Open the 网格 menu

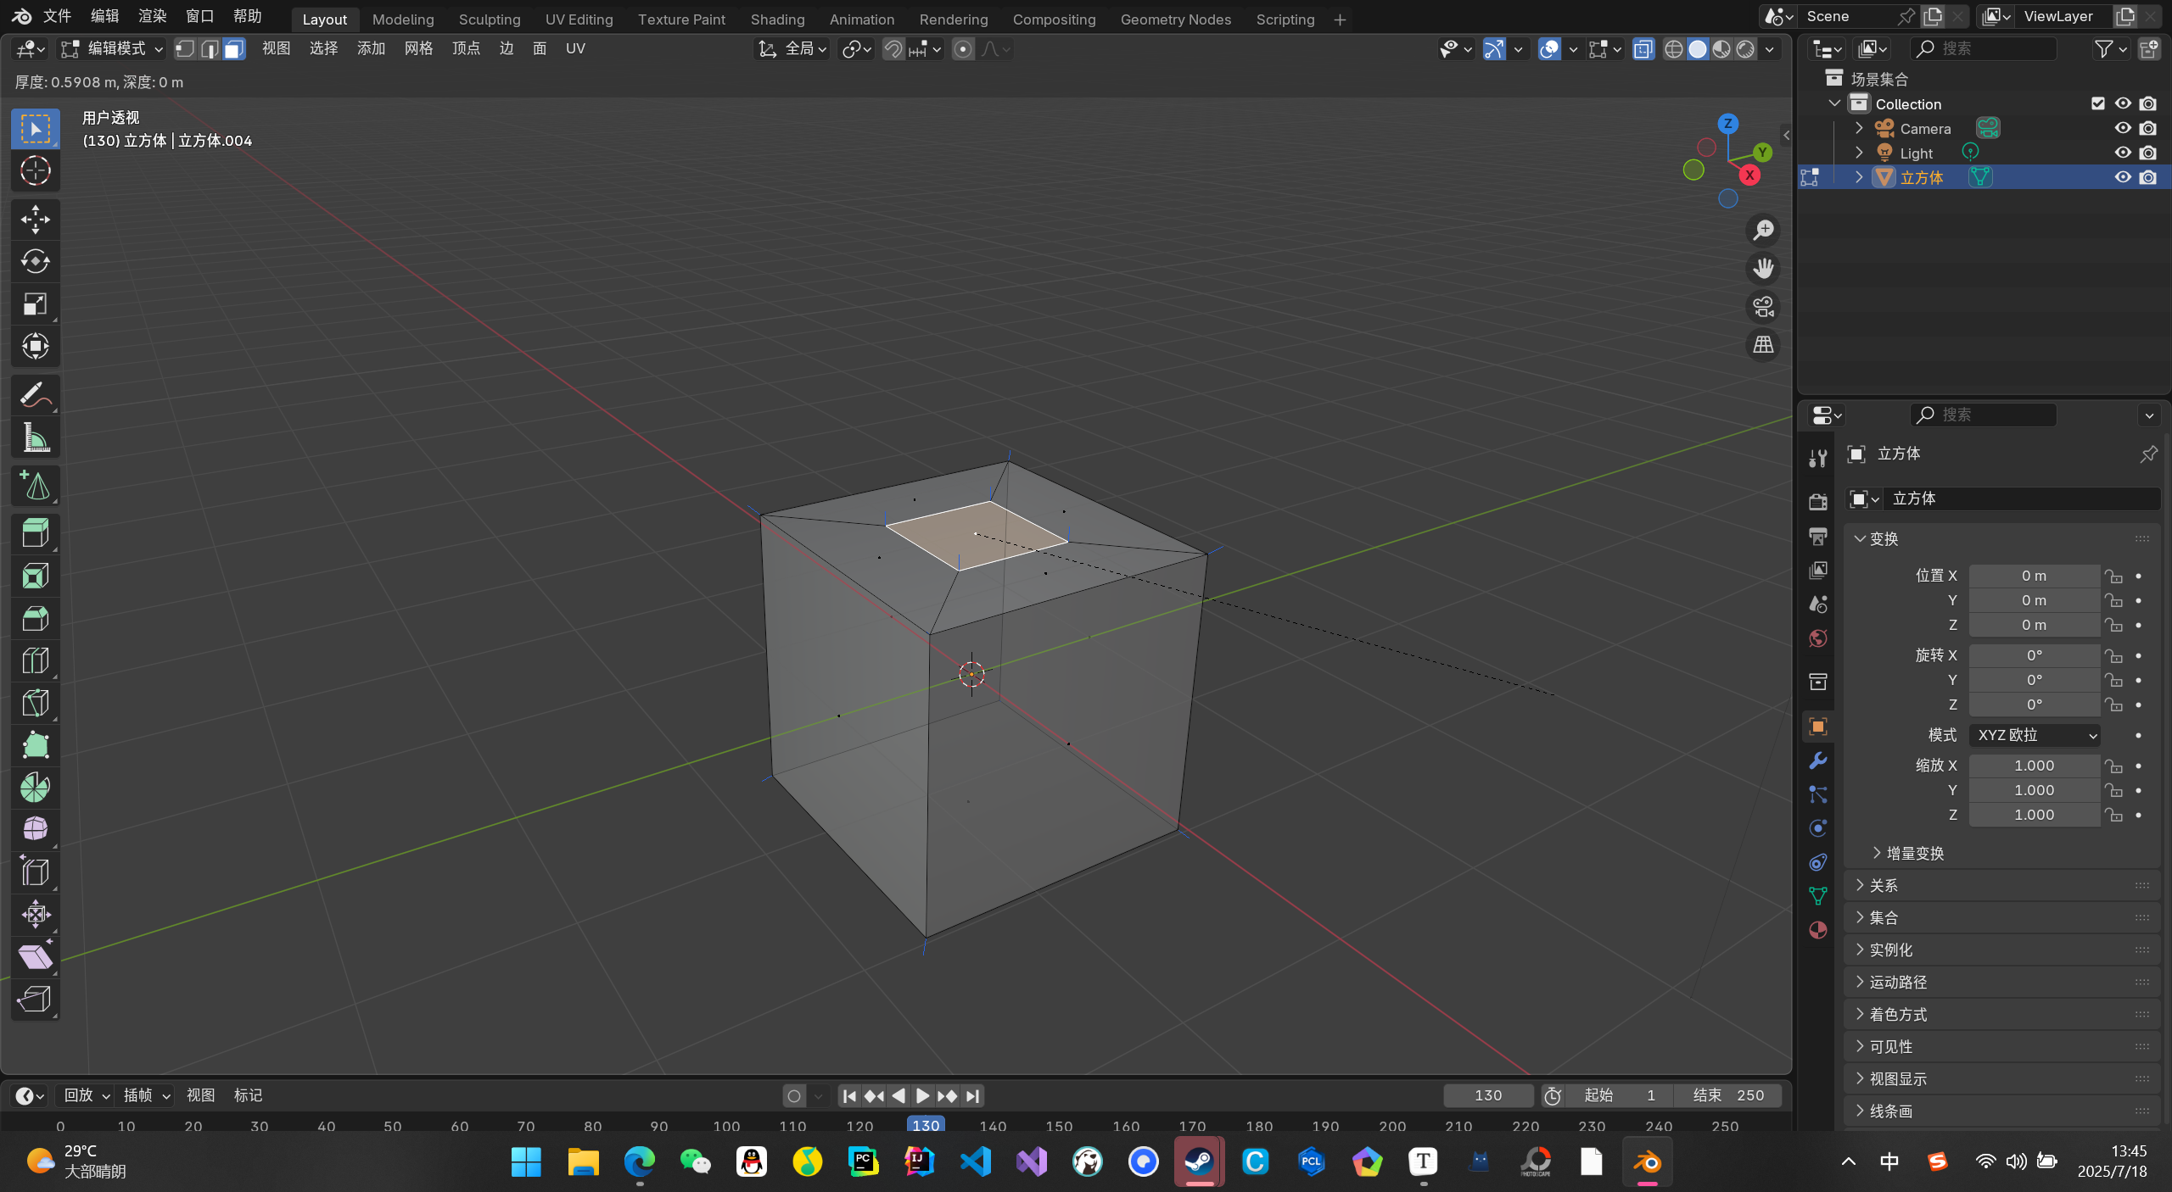[x=418, y=48]
